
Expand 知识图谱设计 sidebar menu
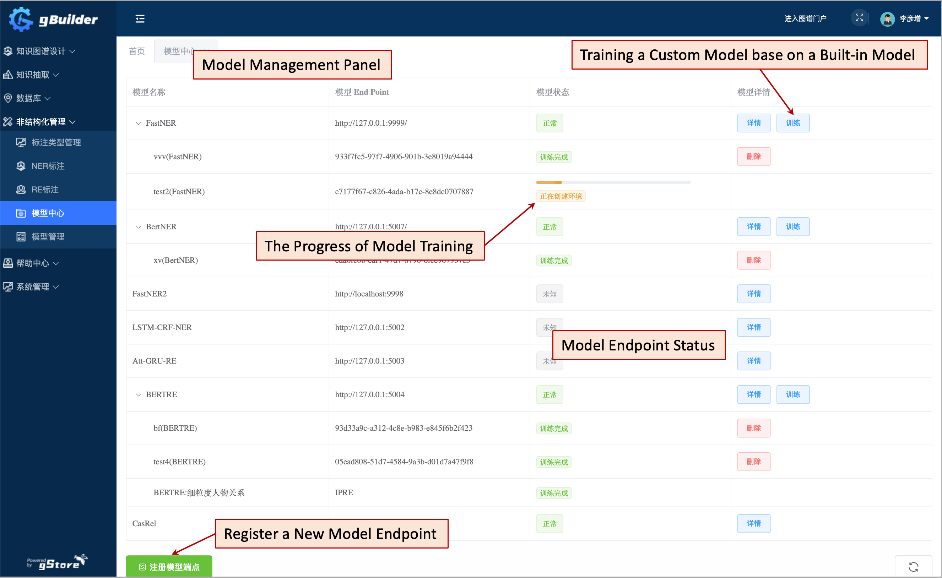point(40,51)
